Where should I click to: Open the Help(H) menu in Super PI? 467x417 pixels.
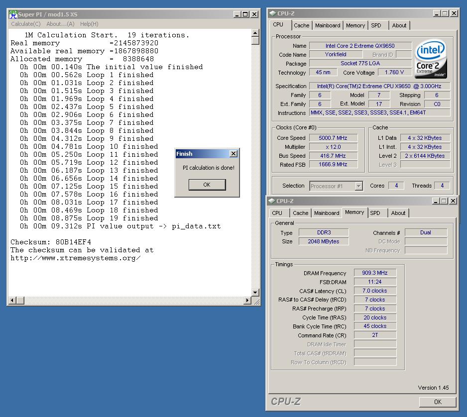pos(89,24)
